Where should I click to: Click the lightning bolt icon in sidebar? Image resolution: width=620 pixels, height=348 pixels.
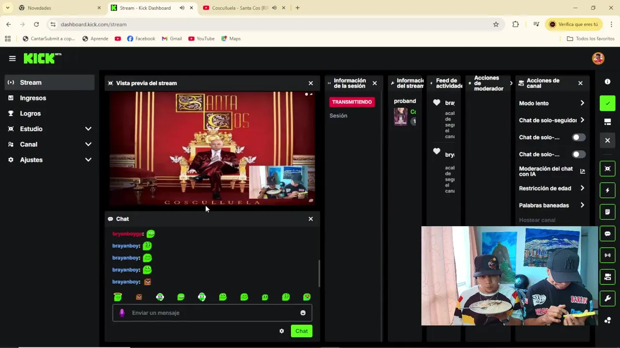click(607, 190)
